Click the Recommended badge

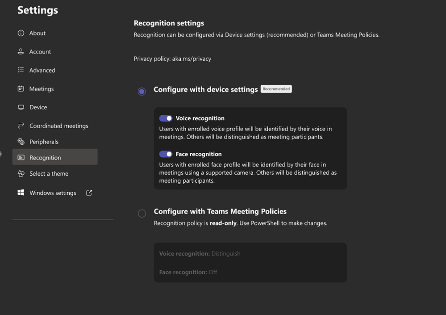tap(276, 88)
